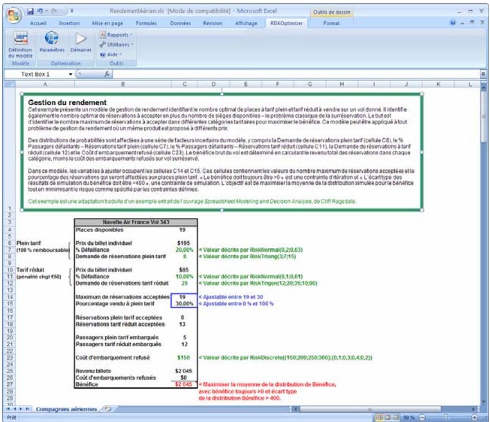
Task: Adjust the zoom slider
Action: point(447,417)
